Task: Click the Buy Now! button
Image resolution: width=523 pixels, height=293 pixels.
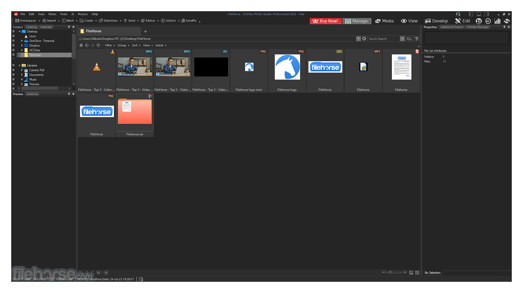Action: point(326,21)
